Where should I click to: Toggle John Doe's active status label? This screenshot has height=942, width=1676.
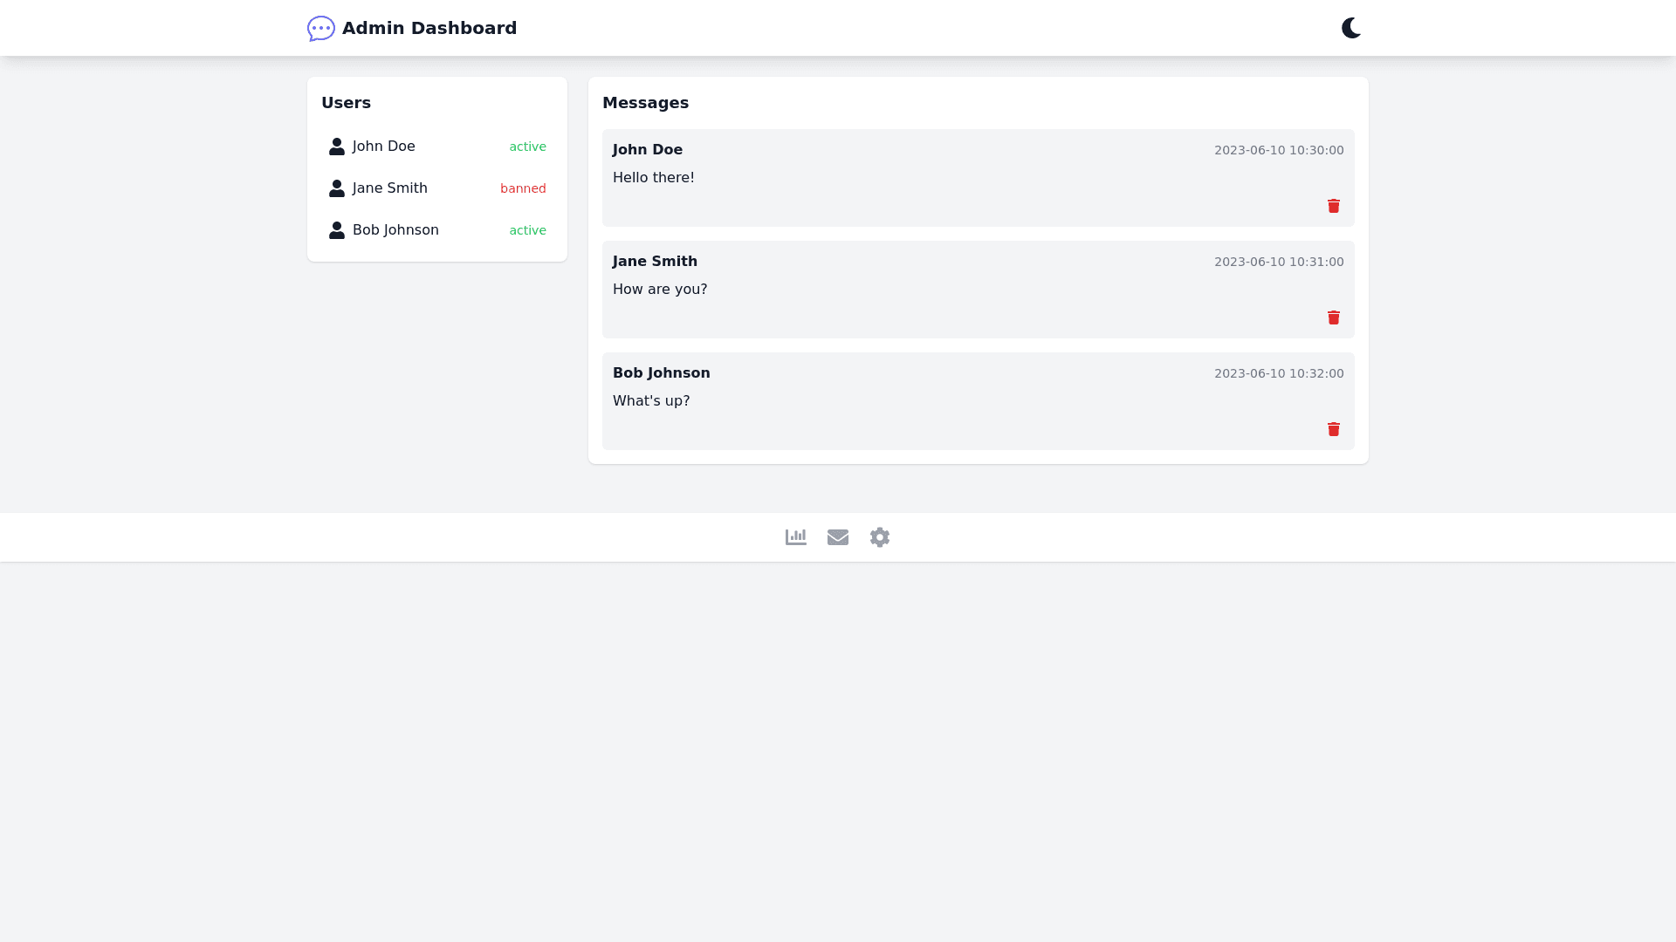click(527, 147)
